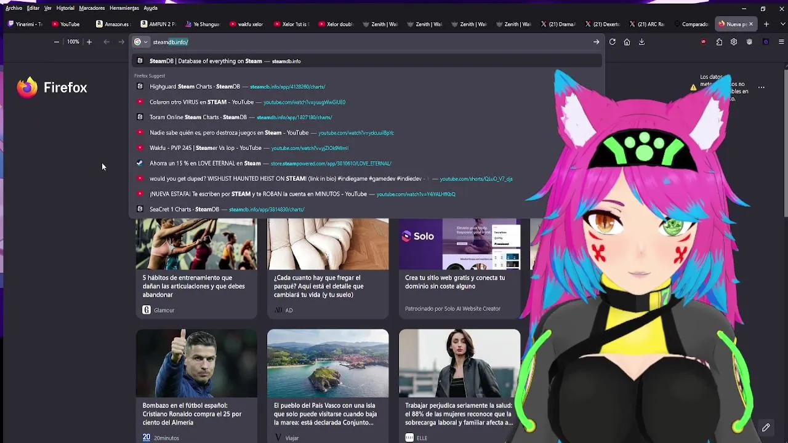788x443 pixels.
Task: Open 'Trabajar perjudica seriamente la salud' article
Action: 459,386
